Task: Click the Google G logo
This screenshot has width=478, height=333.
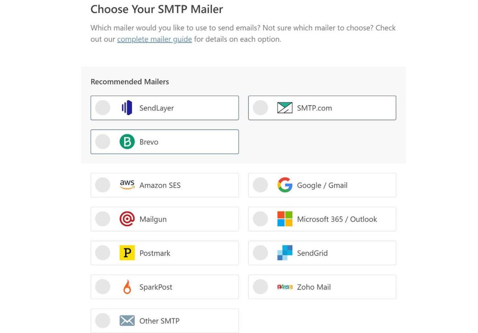Action: click(285, 185)
